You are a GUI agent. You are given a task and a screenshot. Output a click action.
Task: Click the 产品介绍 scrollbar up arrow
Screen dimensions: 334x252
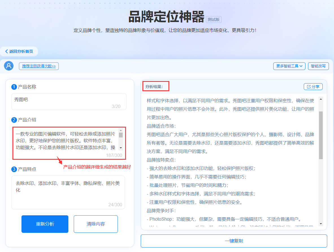point(121,130)
